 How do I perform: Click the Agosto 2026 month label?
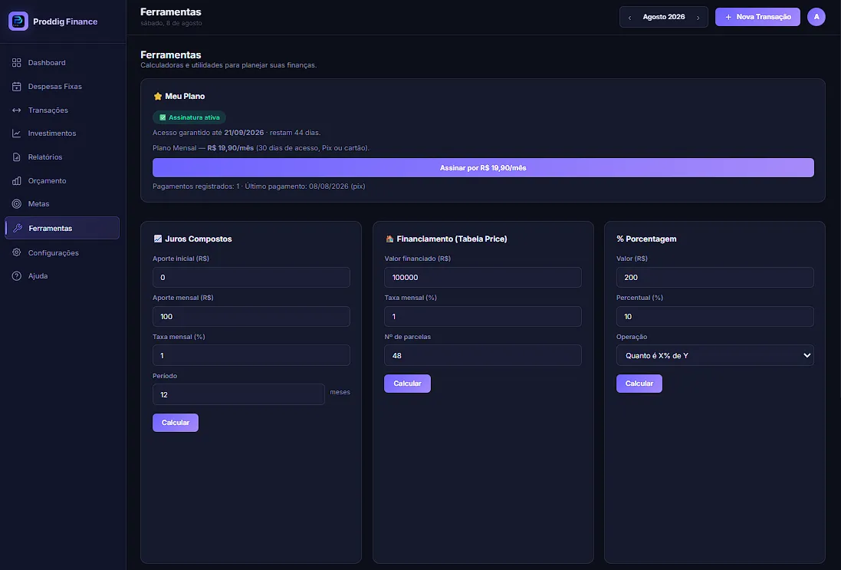(663, 17)
